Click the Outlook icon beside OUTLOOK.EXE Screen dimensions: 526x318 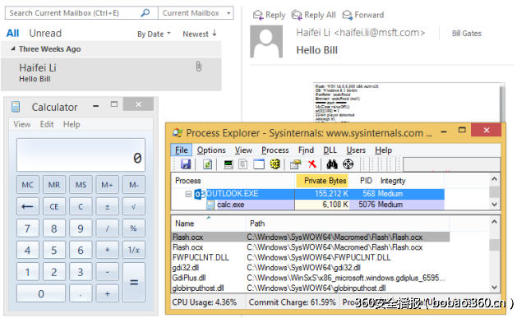[199, 194]
